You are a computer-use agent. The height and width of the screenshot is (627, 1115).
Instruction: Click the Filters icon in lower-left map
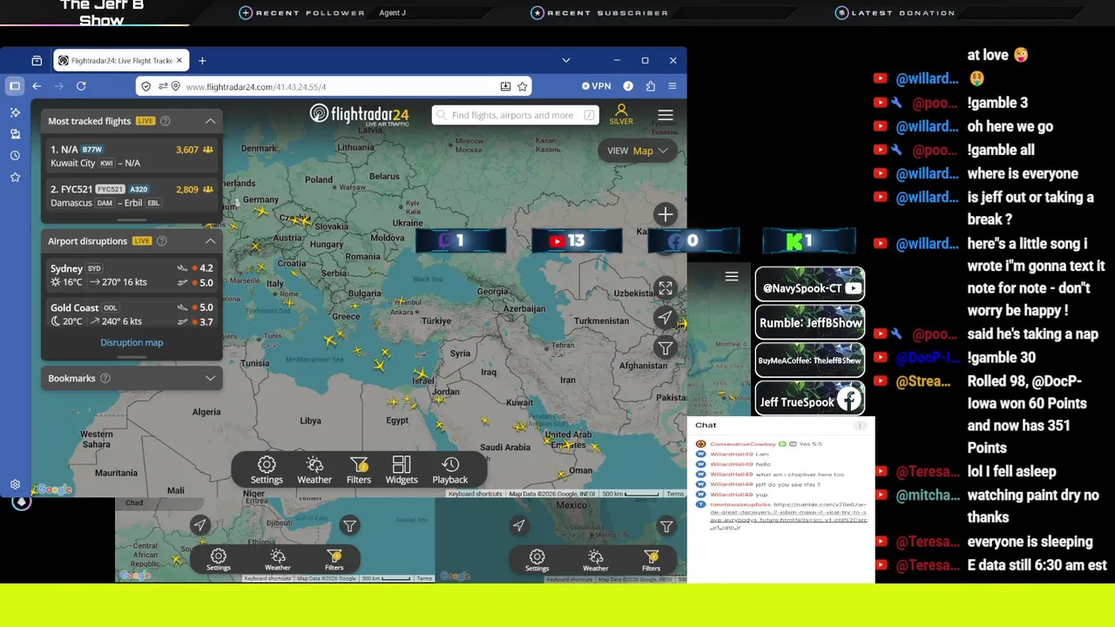click(334, 560)
